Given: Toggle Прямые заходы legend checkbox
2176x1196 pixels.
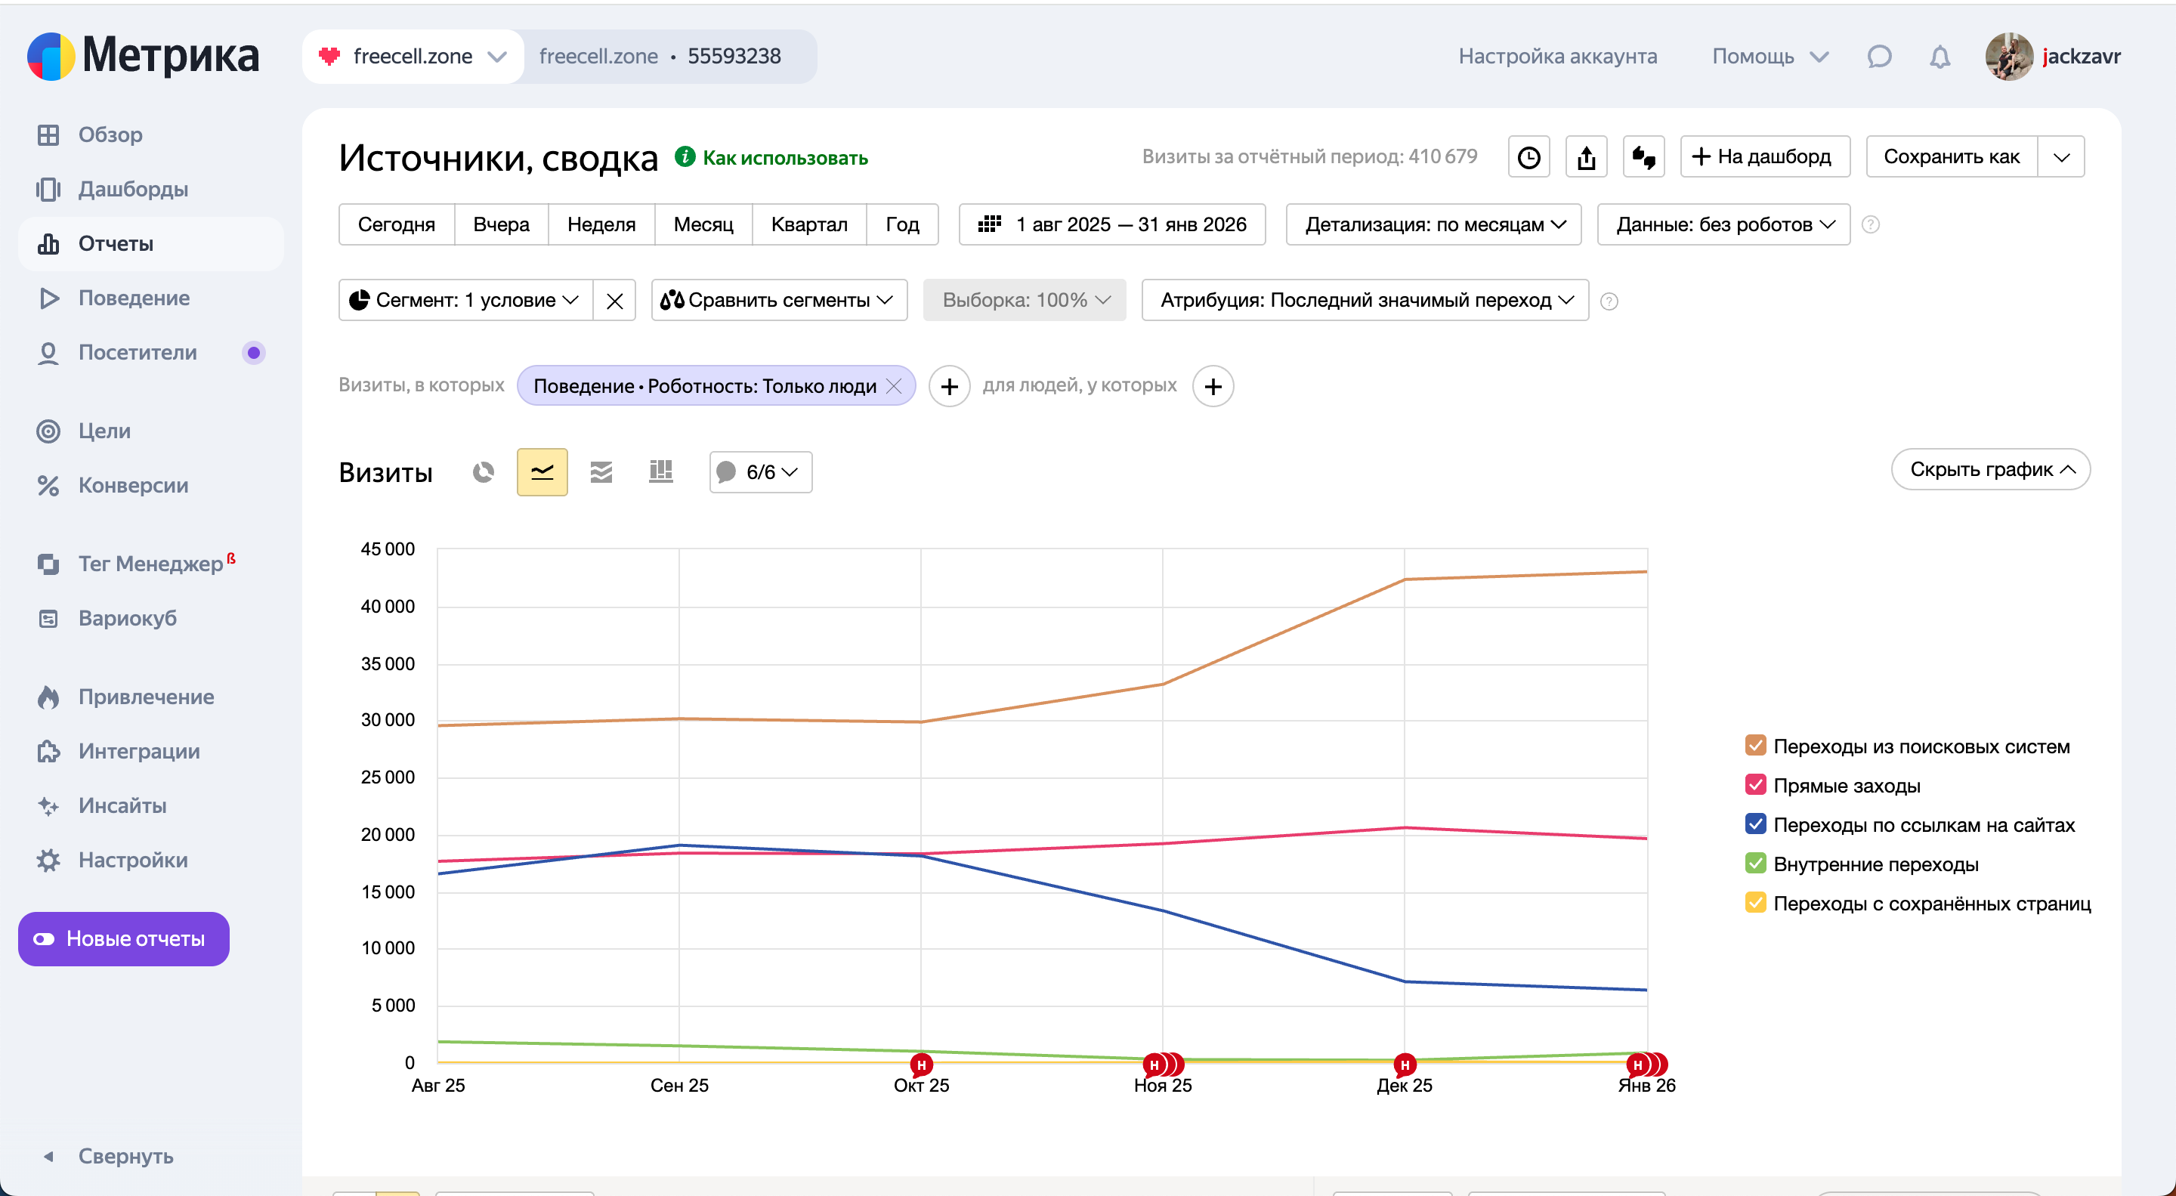Looking at the screenshot, I should pos(1754,785).
